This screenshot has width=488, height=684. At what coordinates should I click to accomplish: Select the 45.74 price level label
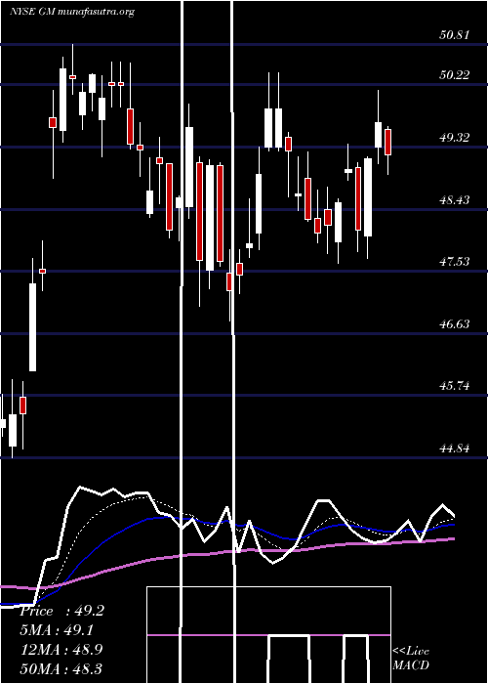point(455,386)
